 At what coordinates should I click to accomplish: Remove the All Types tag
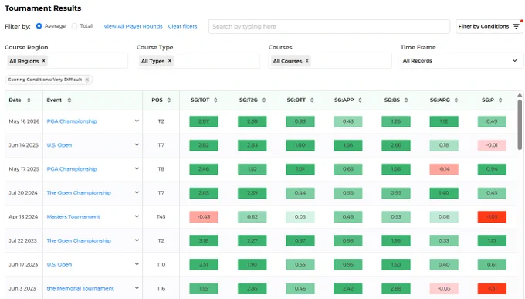click(169, 61)
